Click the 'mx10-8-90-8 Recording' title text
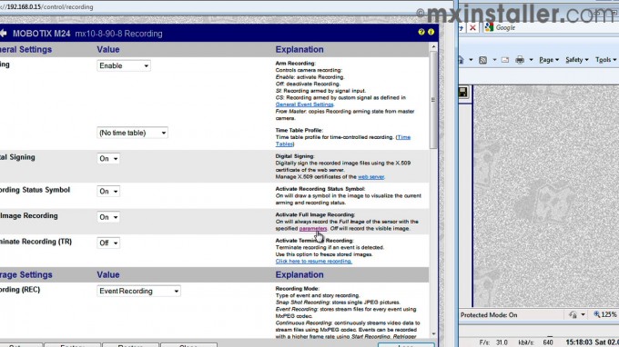Image resolution: width=619 pixels, height=347 pixels. pos(119,34)
